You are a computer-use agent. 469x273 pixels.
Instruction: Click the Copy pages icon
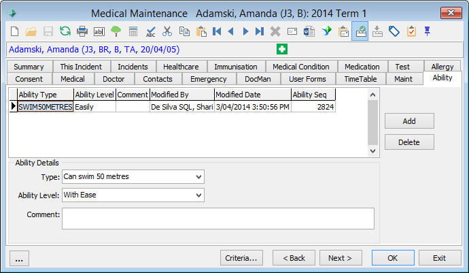click(184, 31)
